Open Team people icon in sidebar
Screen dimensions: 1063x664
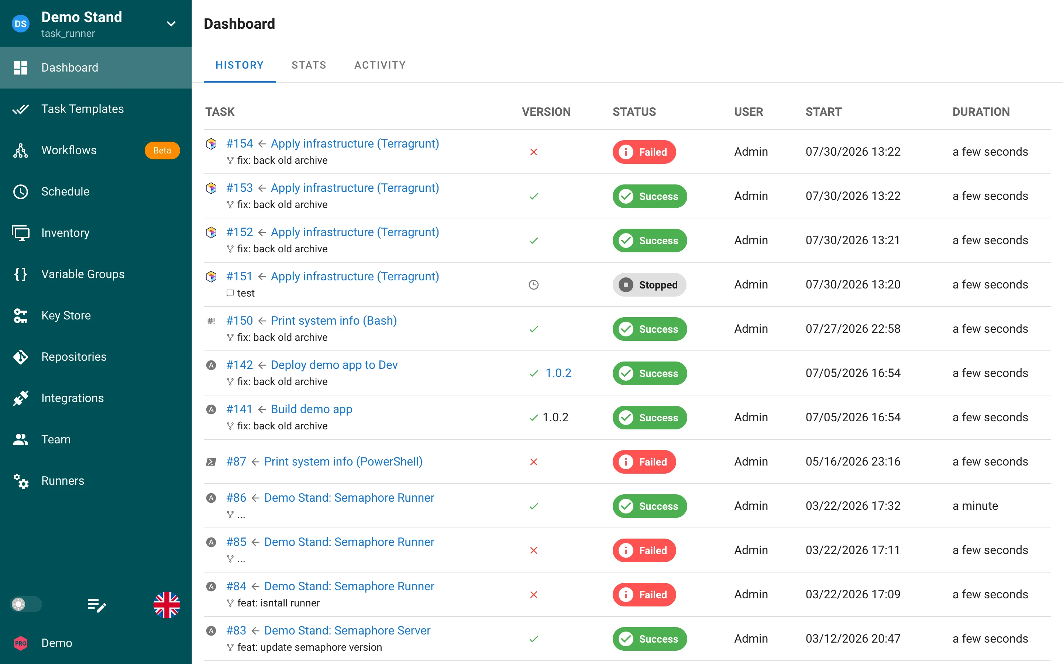(x=21, y=439)
